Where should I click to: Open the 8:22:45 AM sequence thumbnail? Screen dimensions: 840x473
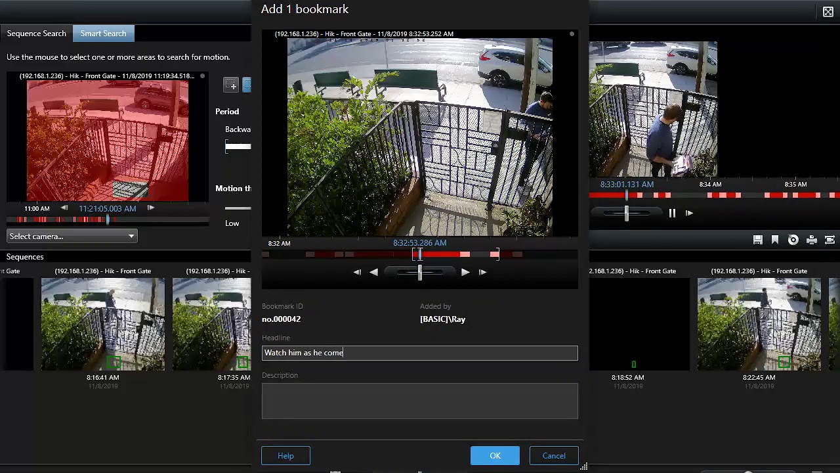point(759,325)
